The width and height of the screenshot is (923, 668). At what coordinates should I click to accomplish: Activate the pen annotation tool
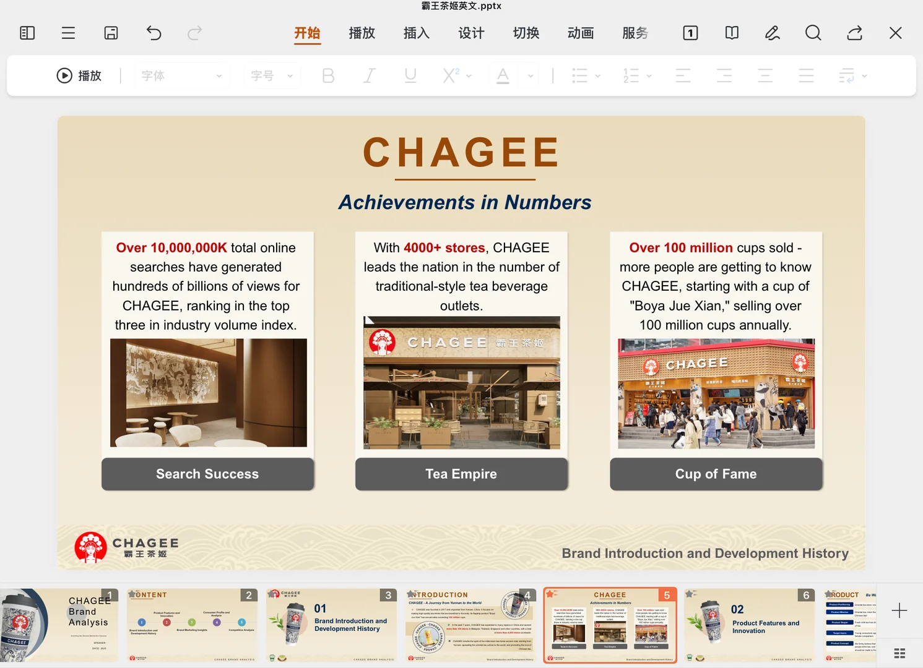[772, 33]
